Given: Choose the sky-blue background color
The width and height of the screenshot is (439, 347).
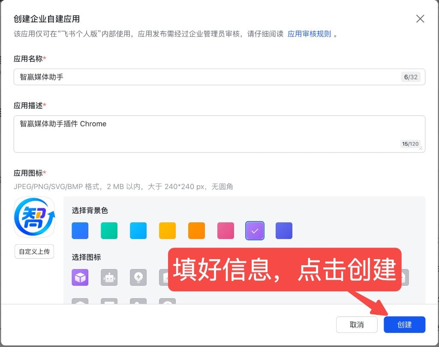Looking at the screenshot, I should click(138, 230).
